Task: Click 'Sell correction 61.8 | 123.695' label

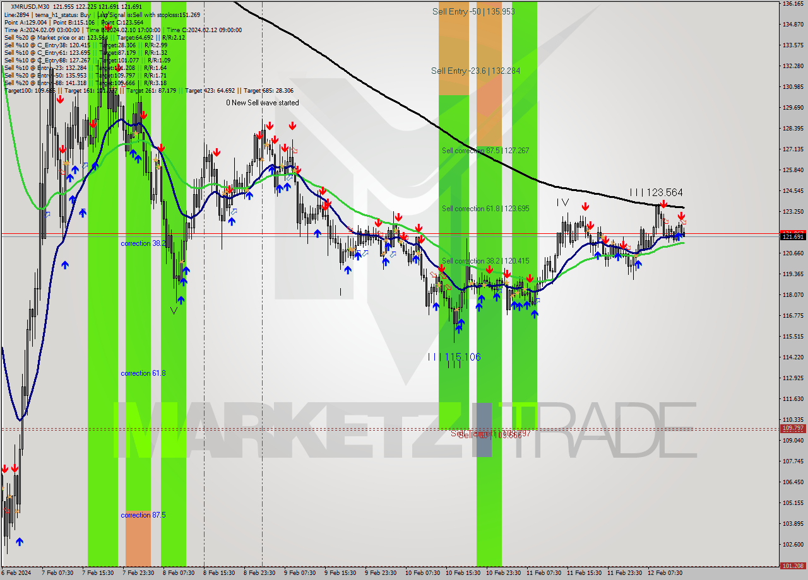Action: pos(485,209)
